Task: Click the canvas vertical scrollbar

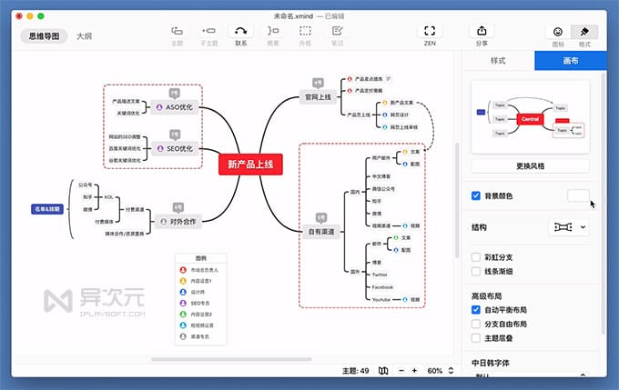Action: pyautogui.click(x=457, y=200)
